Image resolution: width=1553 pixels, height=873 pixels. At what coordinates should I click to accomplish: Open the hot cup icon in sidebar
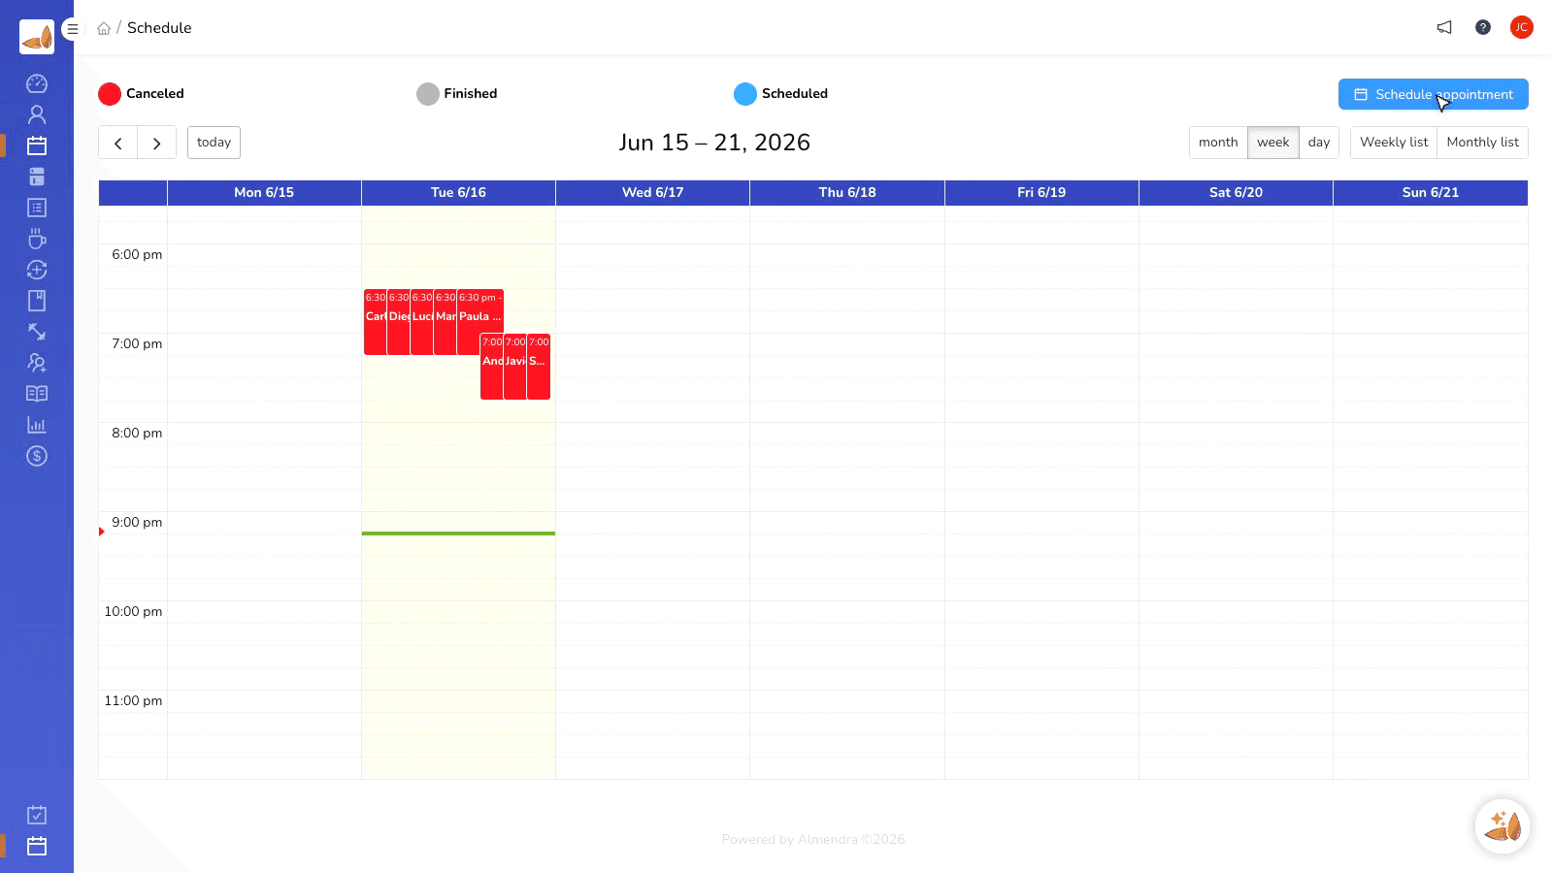(37, 239)
